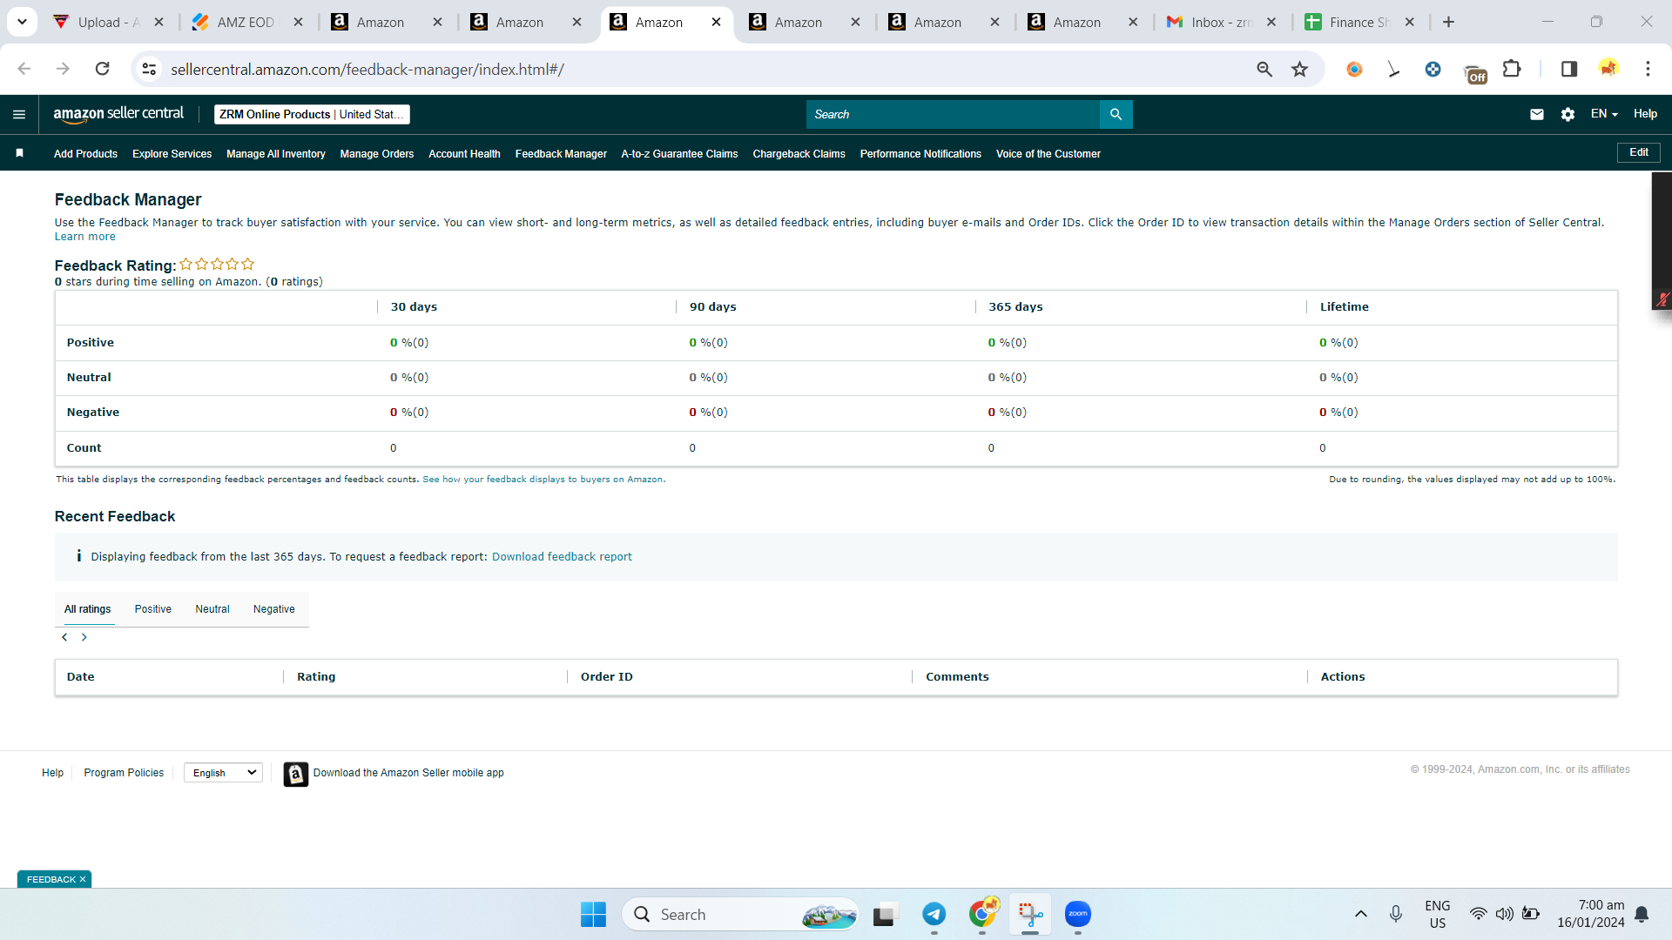Go back to the previous page
The width and height of the screenshot is (1672, 940).
point(24,69)
